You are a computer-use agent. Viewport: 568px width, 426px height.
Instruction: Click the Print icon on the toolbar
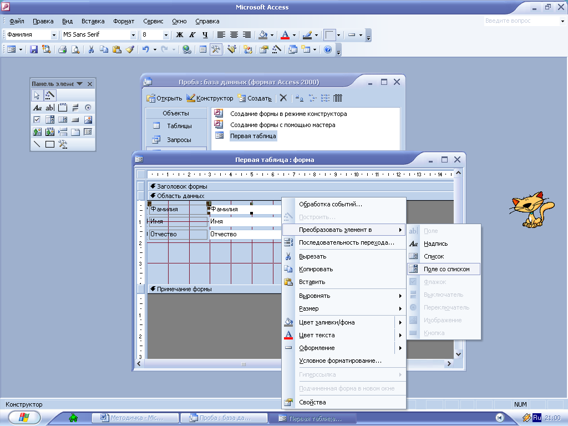[x=62, y=49]
